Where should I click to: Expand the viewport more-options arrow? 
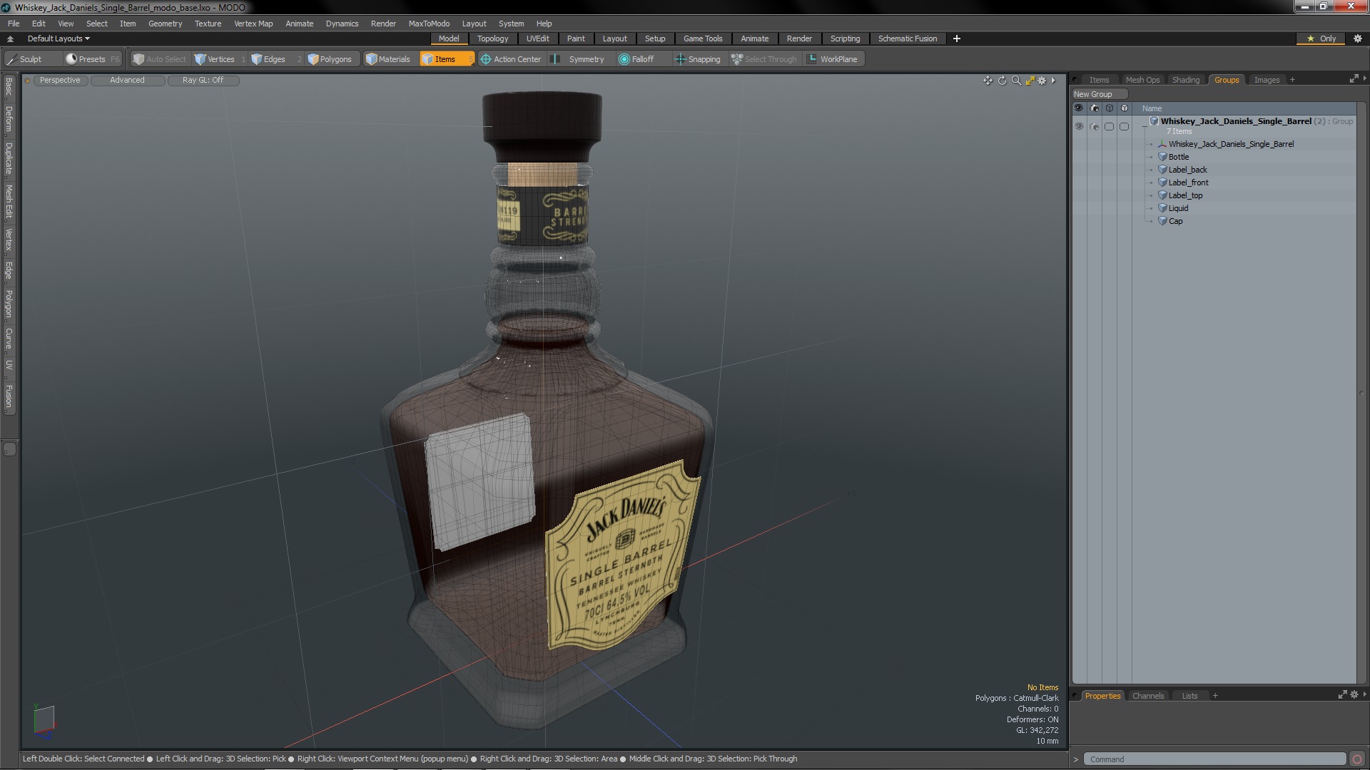click(1053, 81)
